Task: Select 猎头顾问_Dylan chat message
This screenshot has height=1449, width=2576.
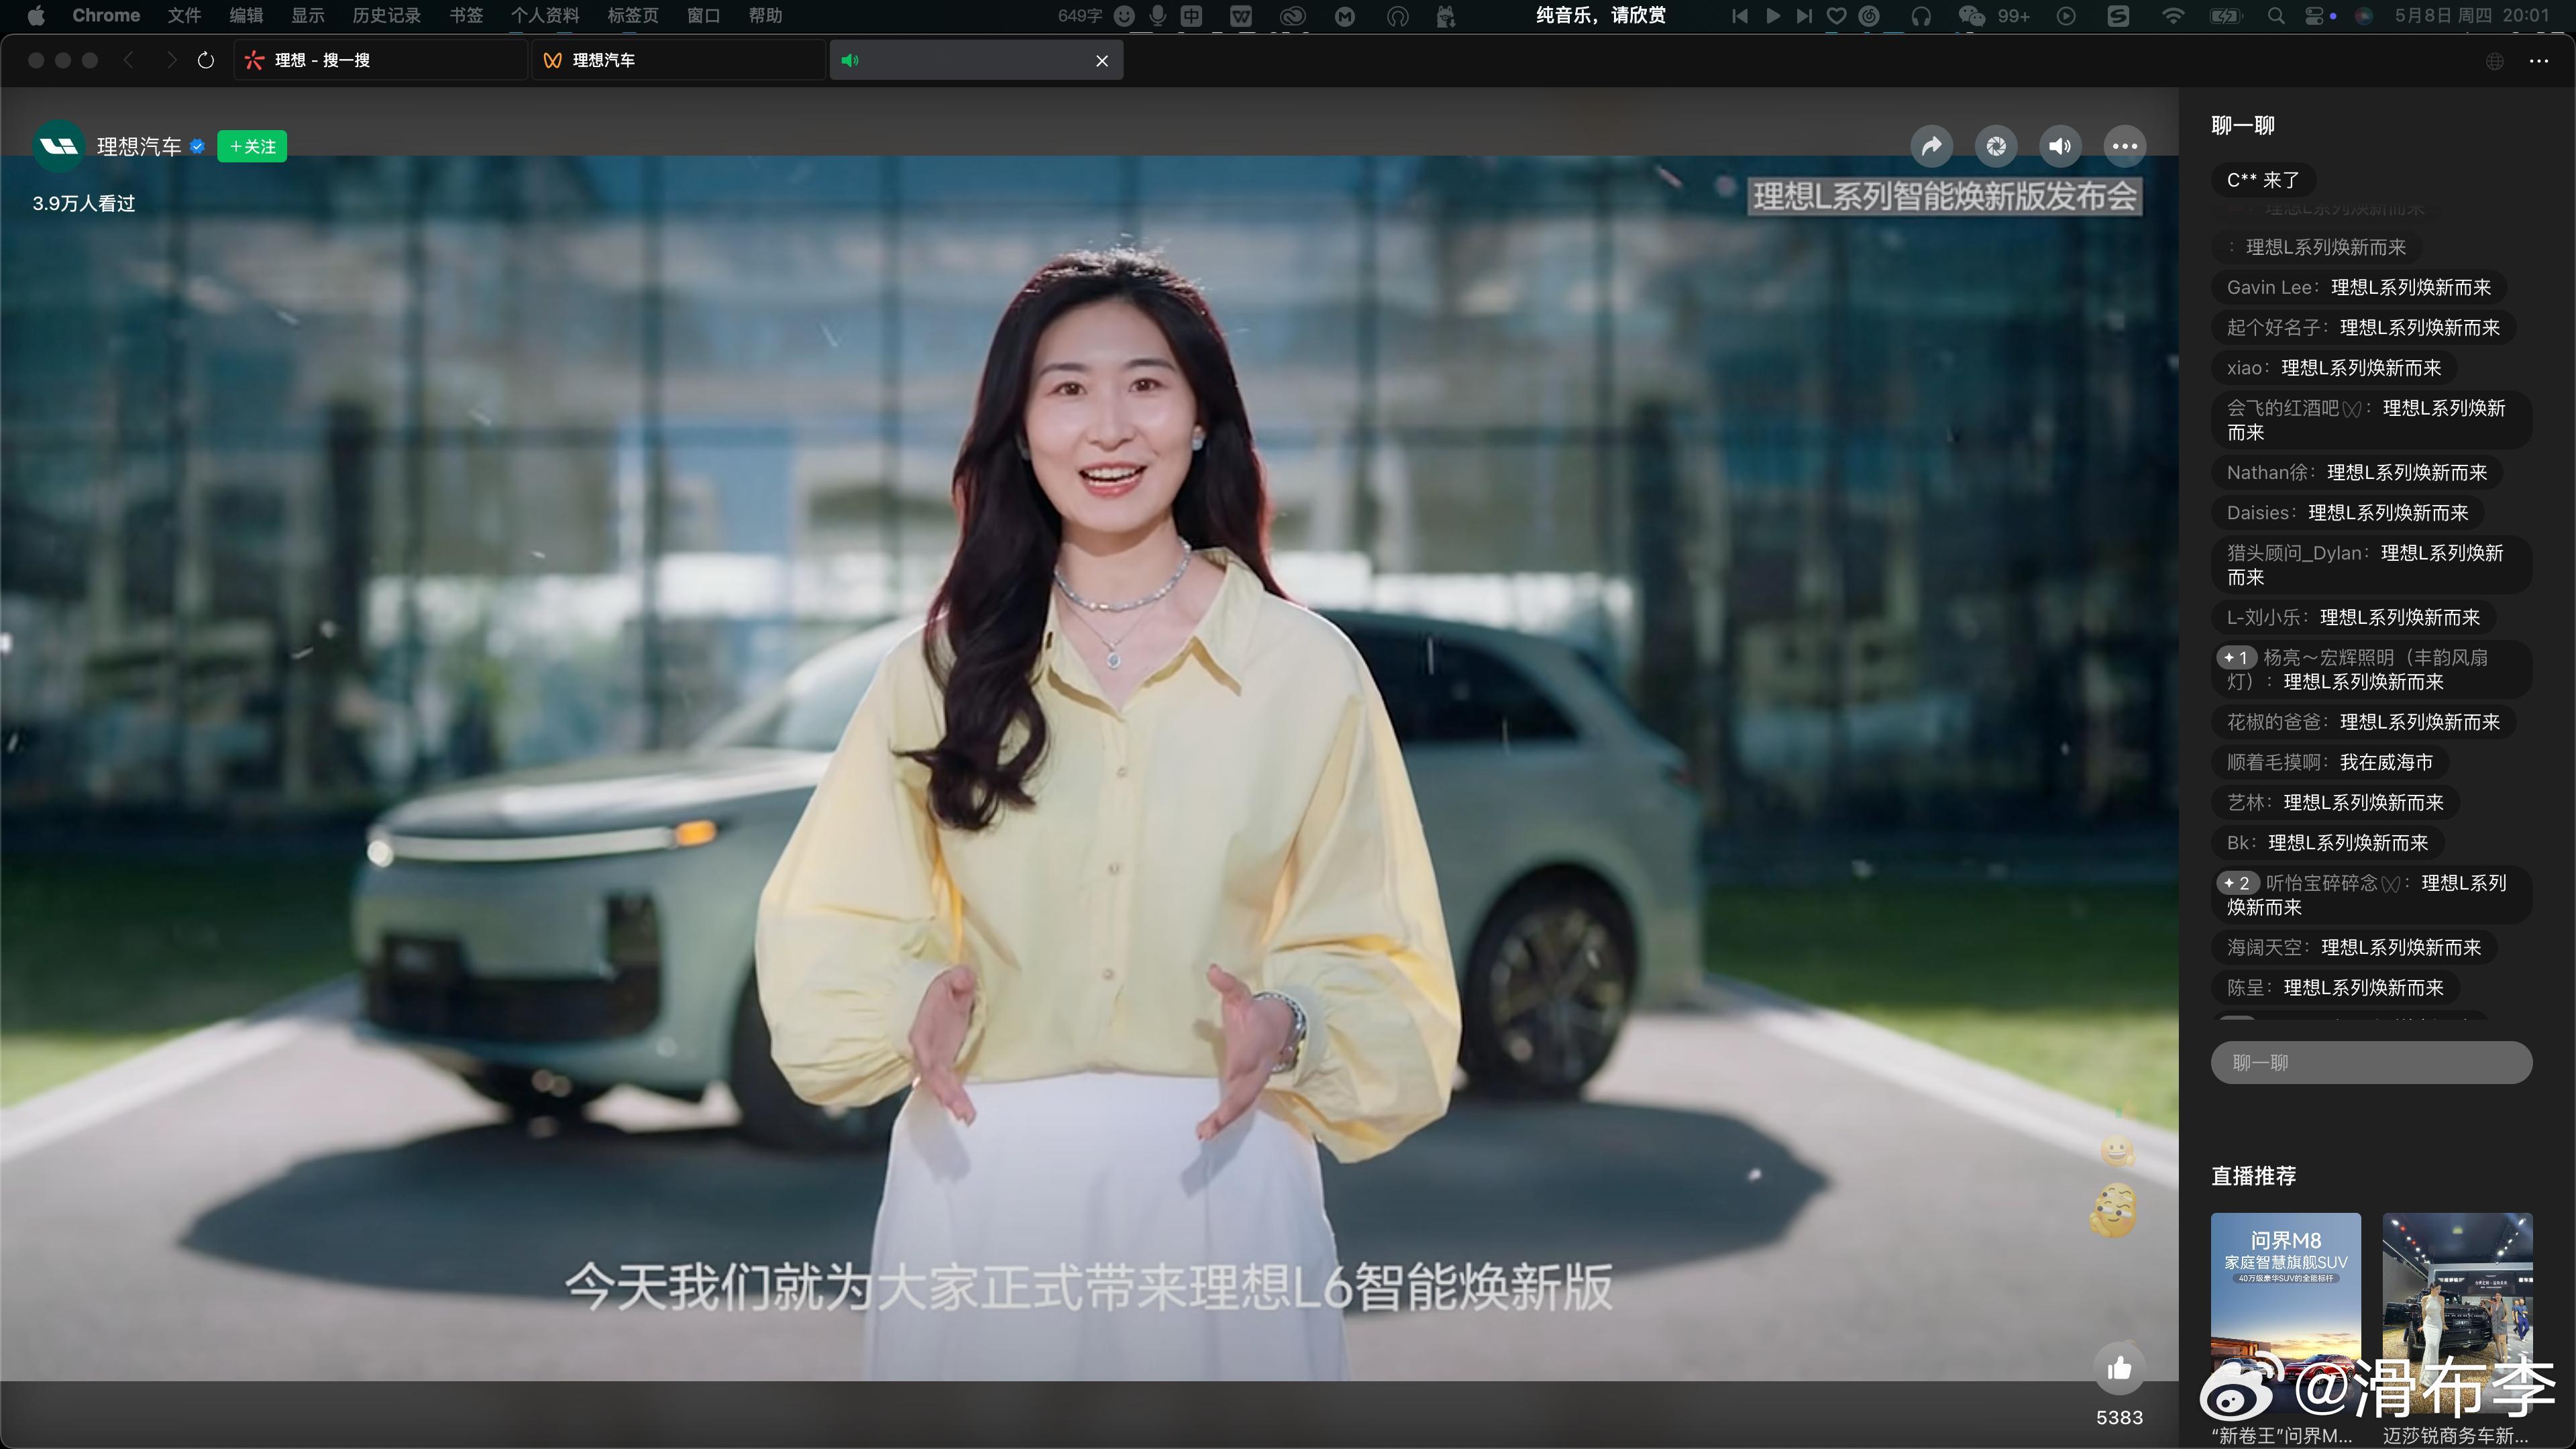Action: point(2371,565)
